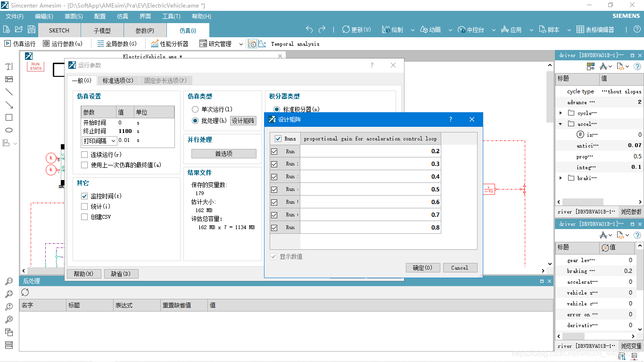This screenshot has width=644, height=362.
Task: Switch to 子模型 tab
Action: tap(102, 30)
